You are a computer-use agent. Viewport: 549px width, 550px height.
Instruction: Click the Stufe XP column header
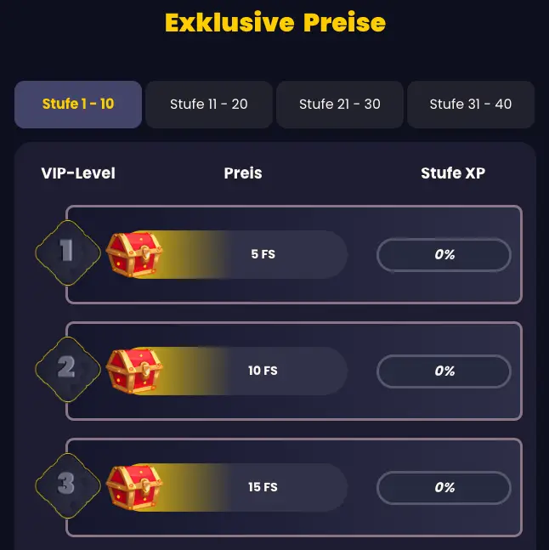[453, 173]
